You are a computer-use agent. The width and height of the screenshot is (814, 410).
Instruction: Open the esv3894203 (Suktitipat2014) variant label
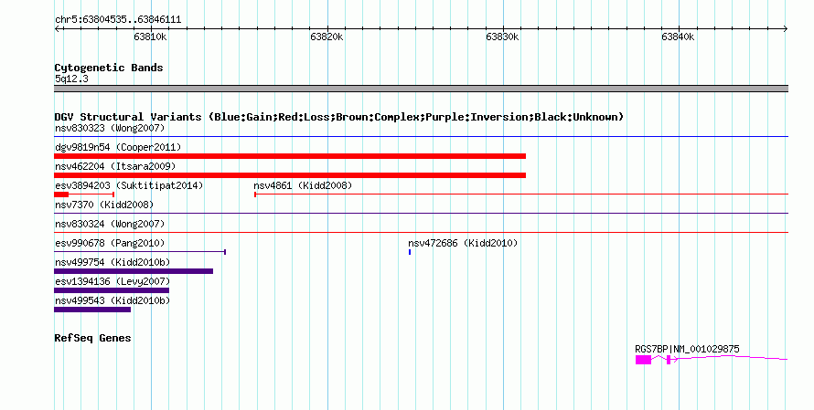coord(129,185)
